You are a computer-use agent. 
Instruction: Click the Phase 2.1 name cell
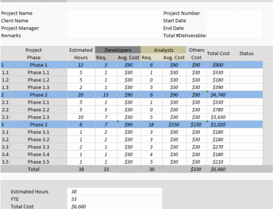[38, 102]
